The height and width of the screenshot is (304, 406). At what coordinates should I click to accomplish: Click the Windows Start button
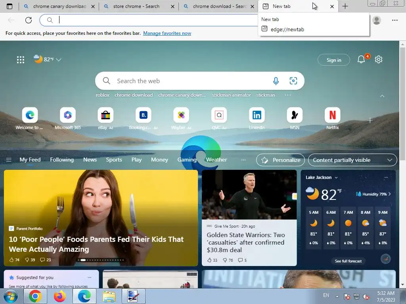pos(11,296)
